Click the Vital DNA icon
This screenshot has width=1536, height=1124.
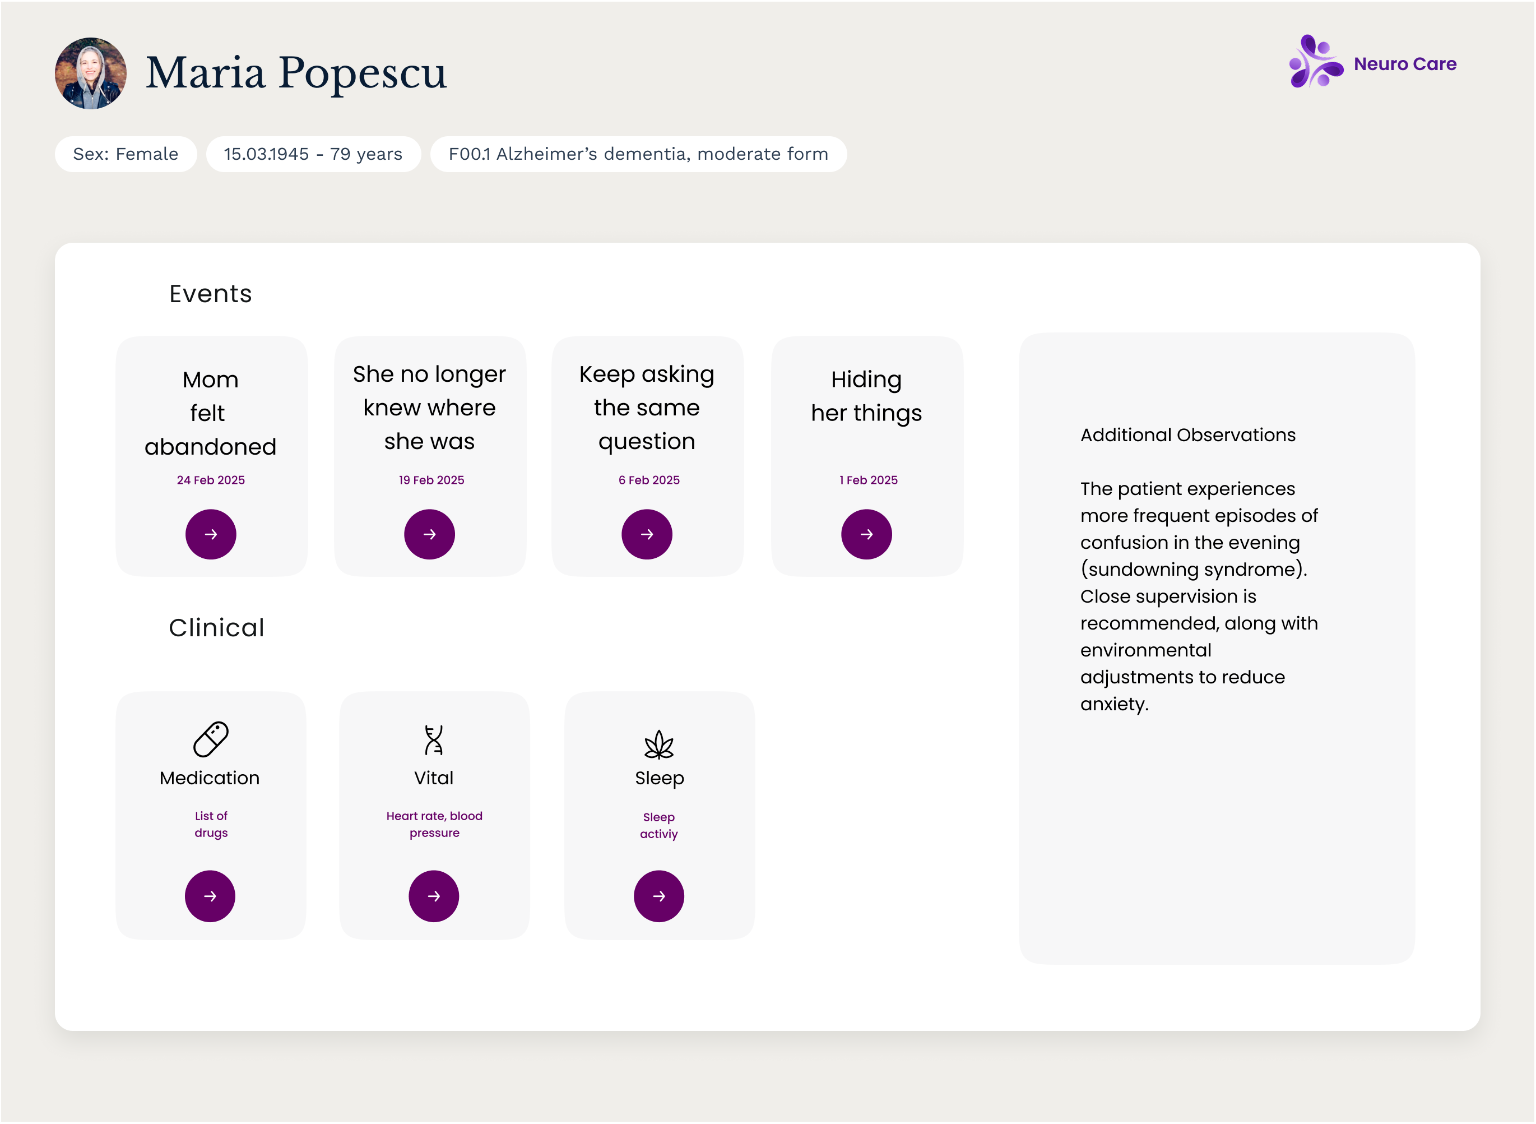click(x=434, y=740)
